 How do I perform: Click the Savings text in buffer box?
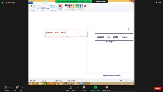125,37
